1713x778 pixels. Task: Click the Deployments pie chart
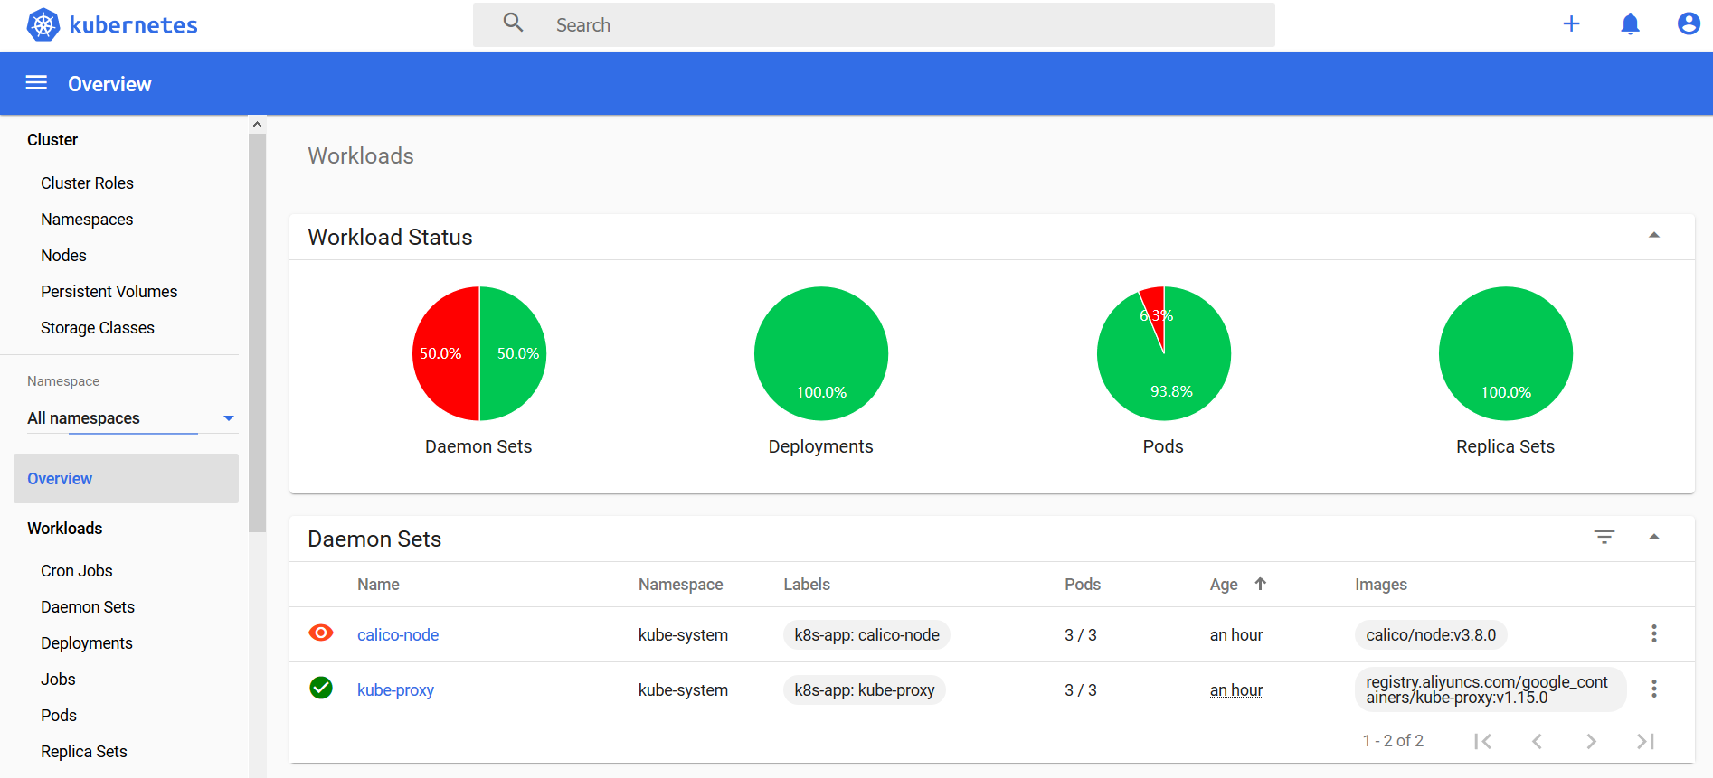(821, 353)
